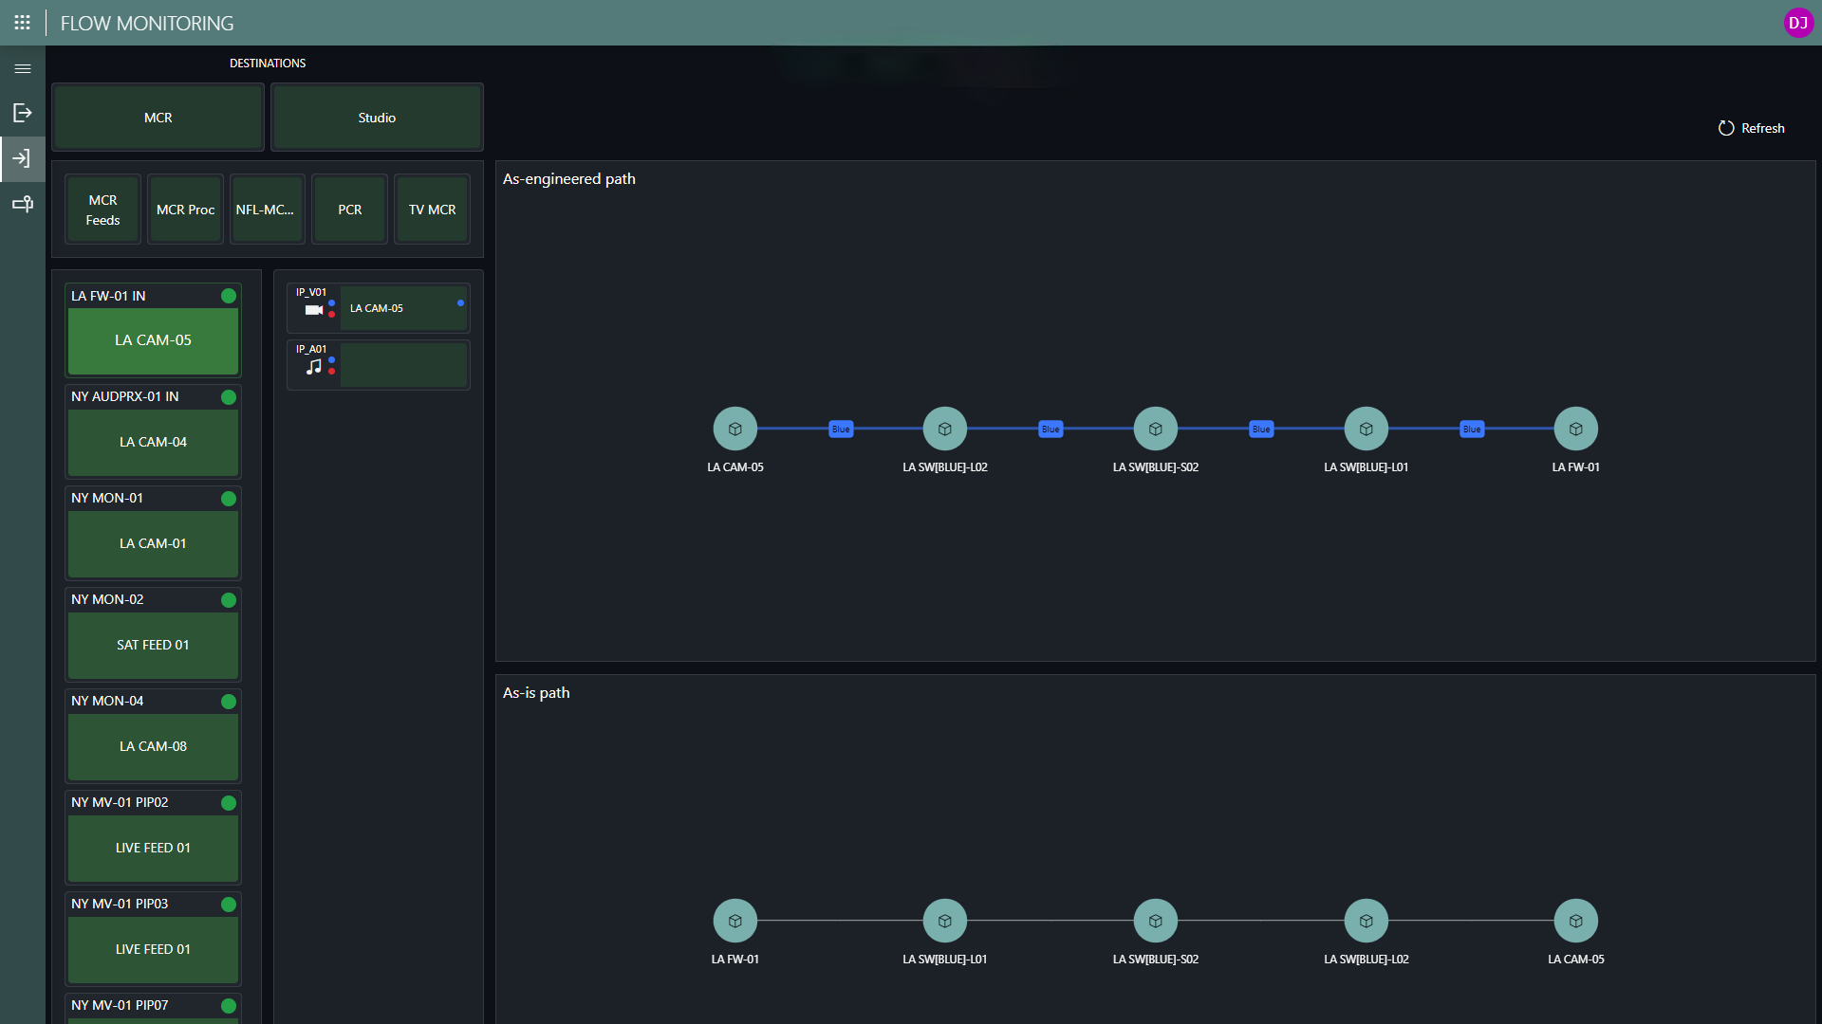This screenshot has width=1822, height=1024.
Task: Select the Studio destination group
Action: 377,118
